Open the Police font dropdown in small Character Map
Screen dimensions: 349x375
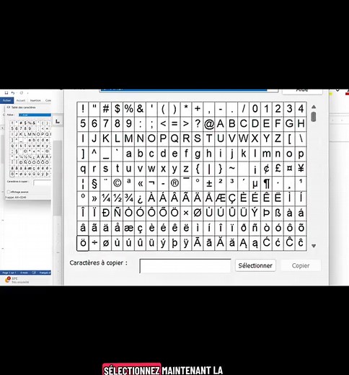[x=35, y=115]
